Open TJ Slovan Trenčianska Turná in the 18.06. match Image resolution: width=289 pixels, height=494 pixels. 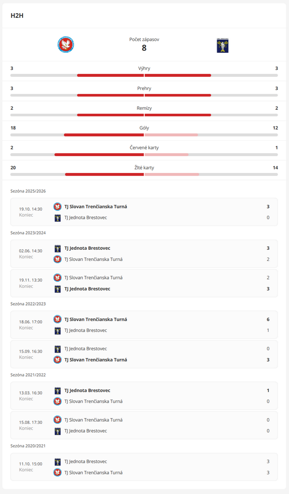coord(96,319)
